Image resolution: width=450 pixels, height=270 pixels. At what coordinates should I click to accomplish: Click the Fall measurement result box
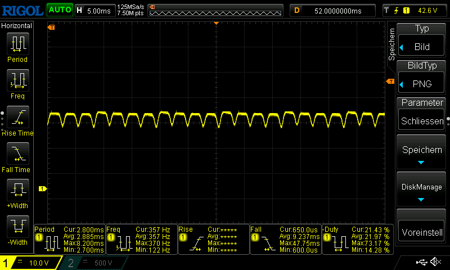click(286, 239)
